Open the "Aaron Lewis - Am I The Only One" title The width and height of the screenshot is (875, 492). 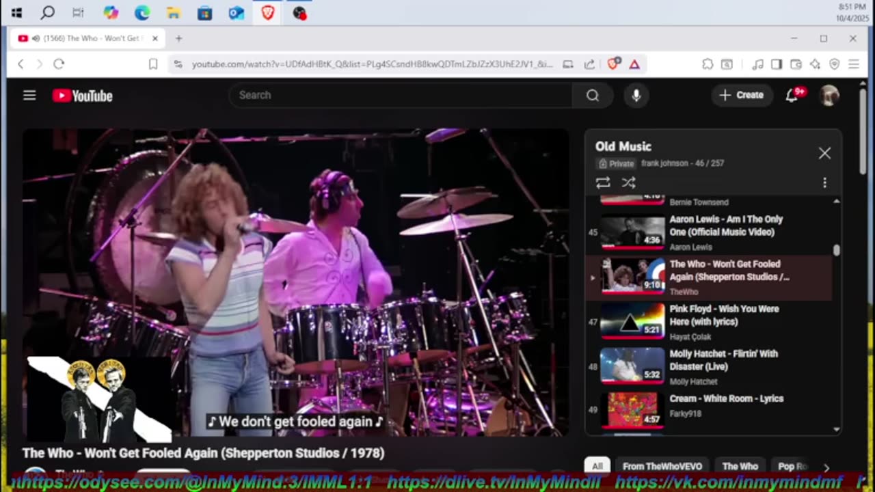[x=726, y=225]
